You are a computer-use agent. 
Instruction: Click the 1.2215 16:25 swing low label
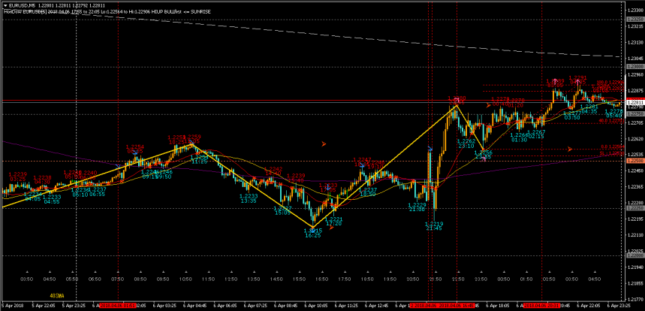313,233
